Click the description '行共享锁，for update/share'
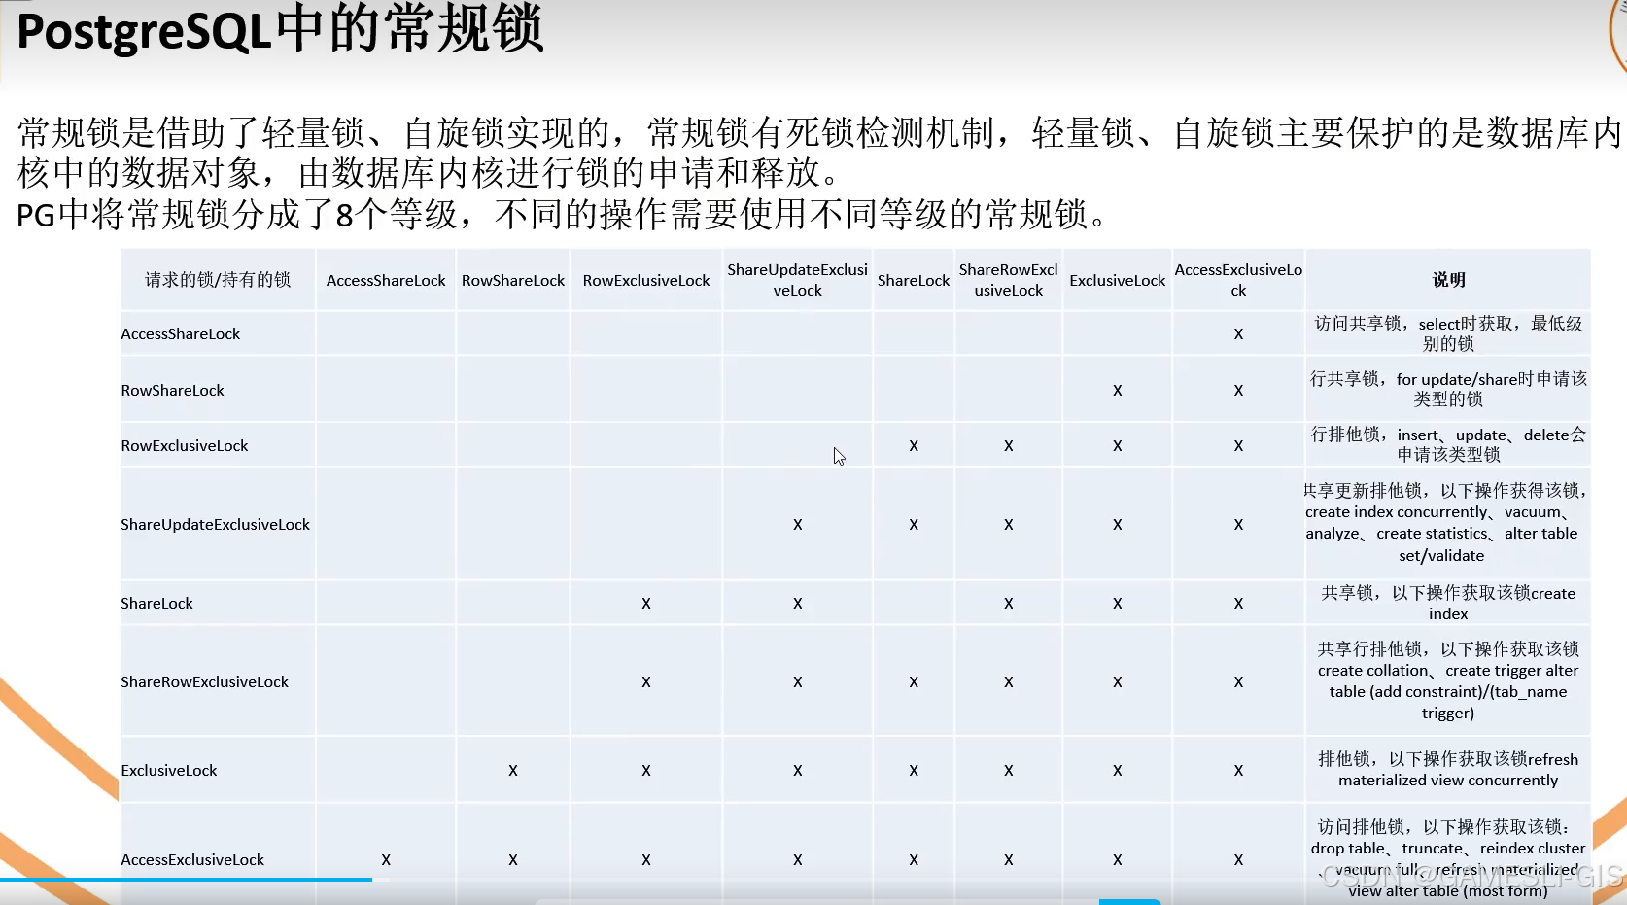1627x905 pixels. [1448, 389]
